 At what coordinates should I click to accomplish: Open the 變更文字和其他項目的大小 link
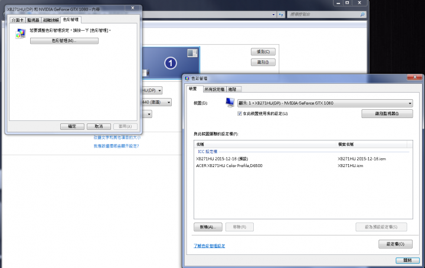click(x=117, y=138)
